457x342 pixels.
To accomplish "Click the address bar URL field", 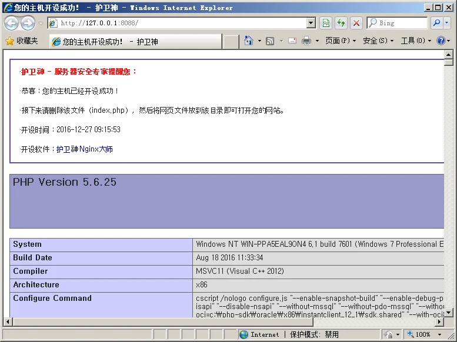I will [x=178, y=23].
